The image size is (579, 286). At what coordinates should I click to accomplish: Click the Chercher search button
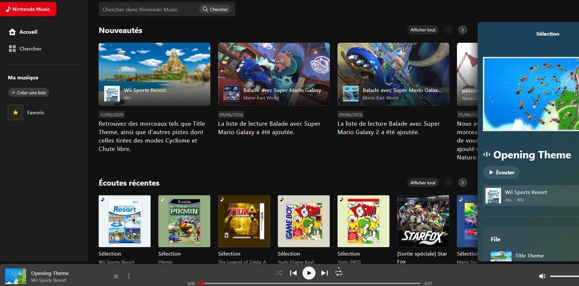tap(215, 9)
